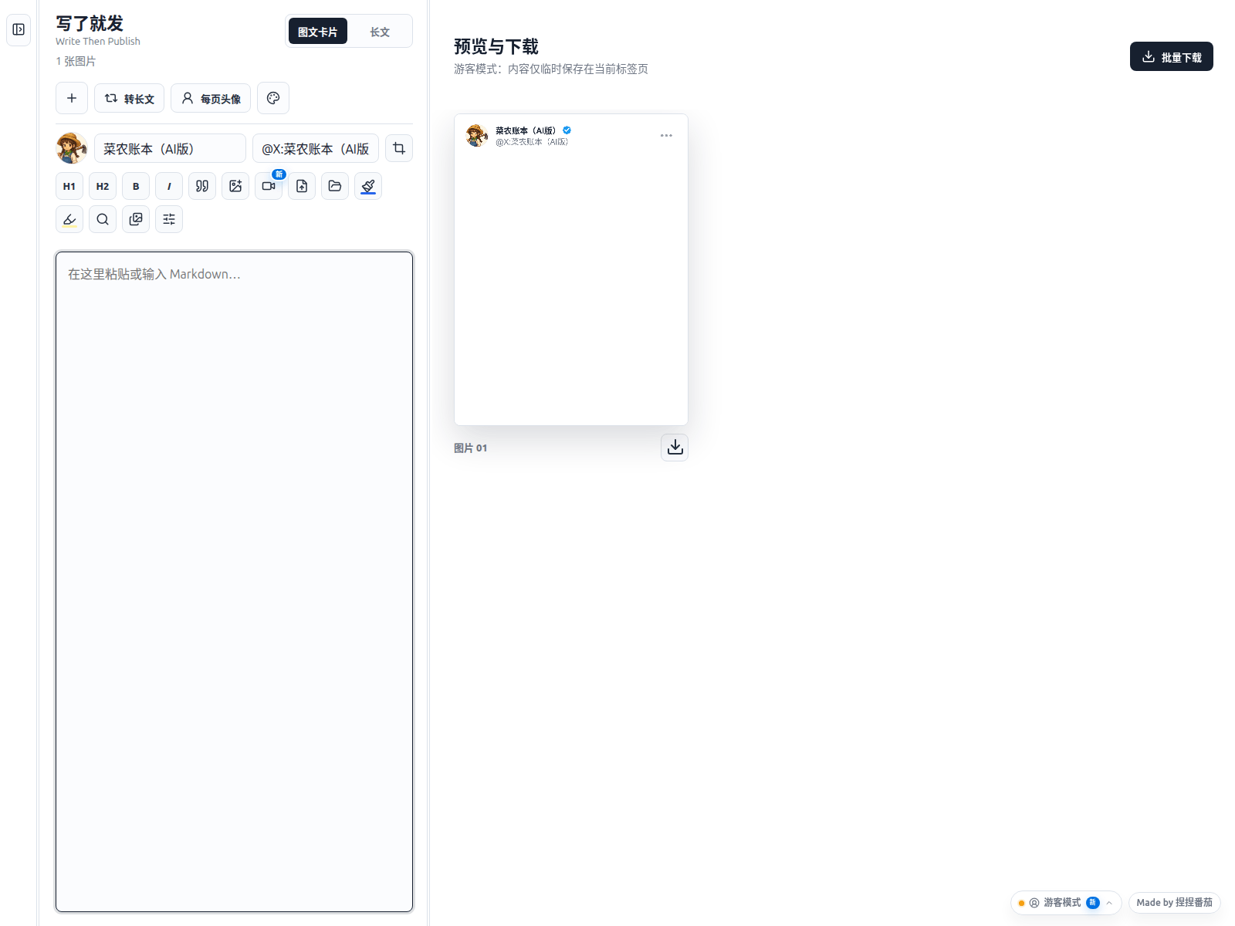The height and width of the screenshot is (926, 1235).
Task: Click the open folder icon
Action: point(335,186)
